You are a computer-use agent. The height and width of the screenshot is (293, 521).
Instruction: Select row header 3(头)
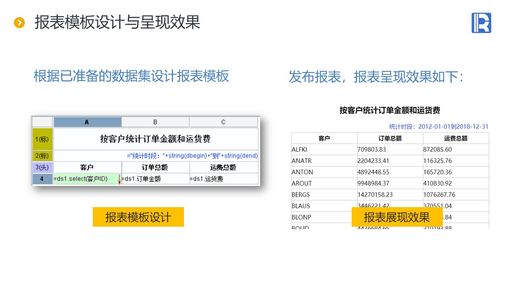tap(42, 167)
